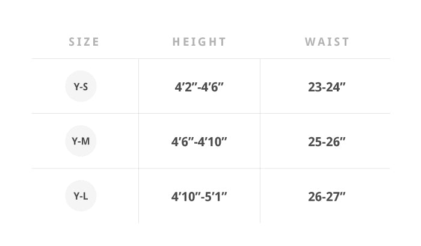Viewport: 421px width, 246px height.
Task: Click the vertical divider between 4'6"-4'10" and 25-26"
Action: 260,141
